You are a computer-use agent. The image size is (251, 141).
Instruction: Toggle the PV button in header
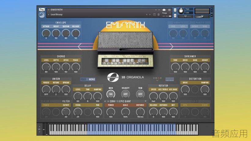tap(212, 16)
